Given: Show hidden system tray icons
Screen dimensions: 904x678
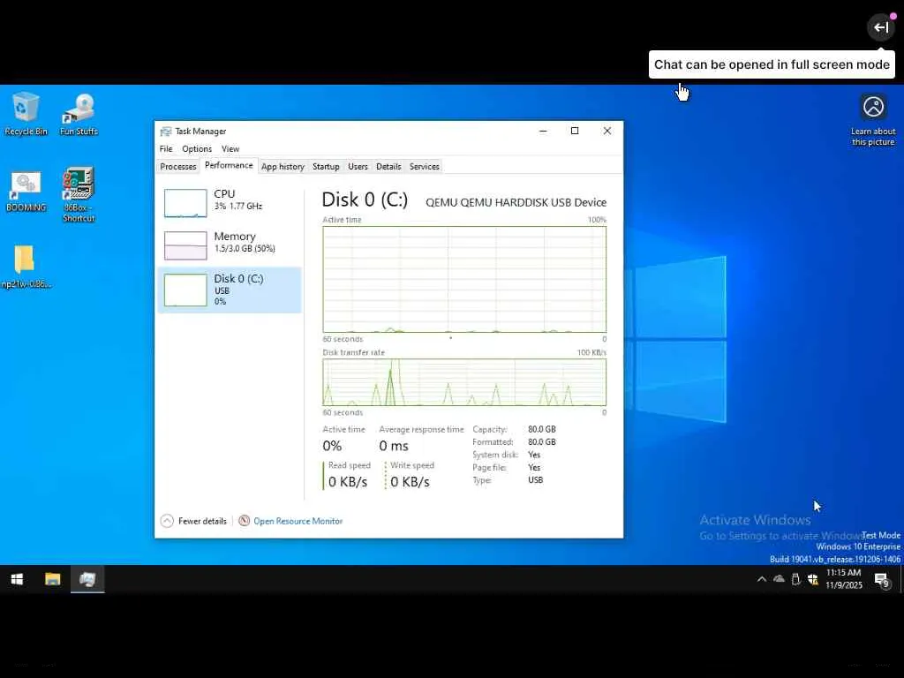Looking at the screenshot, I should [x=761, y=579].
